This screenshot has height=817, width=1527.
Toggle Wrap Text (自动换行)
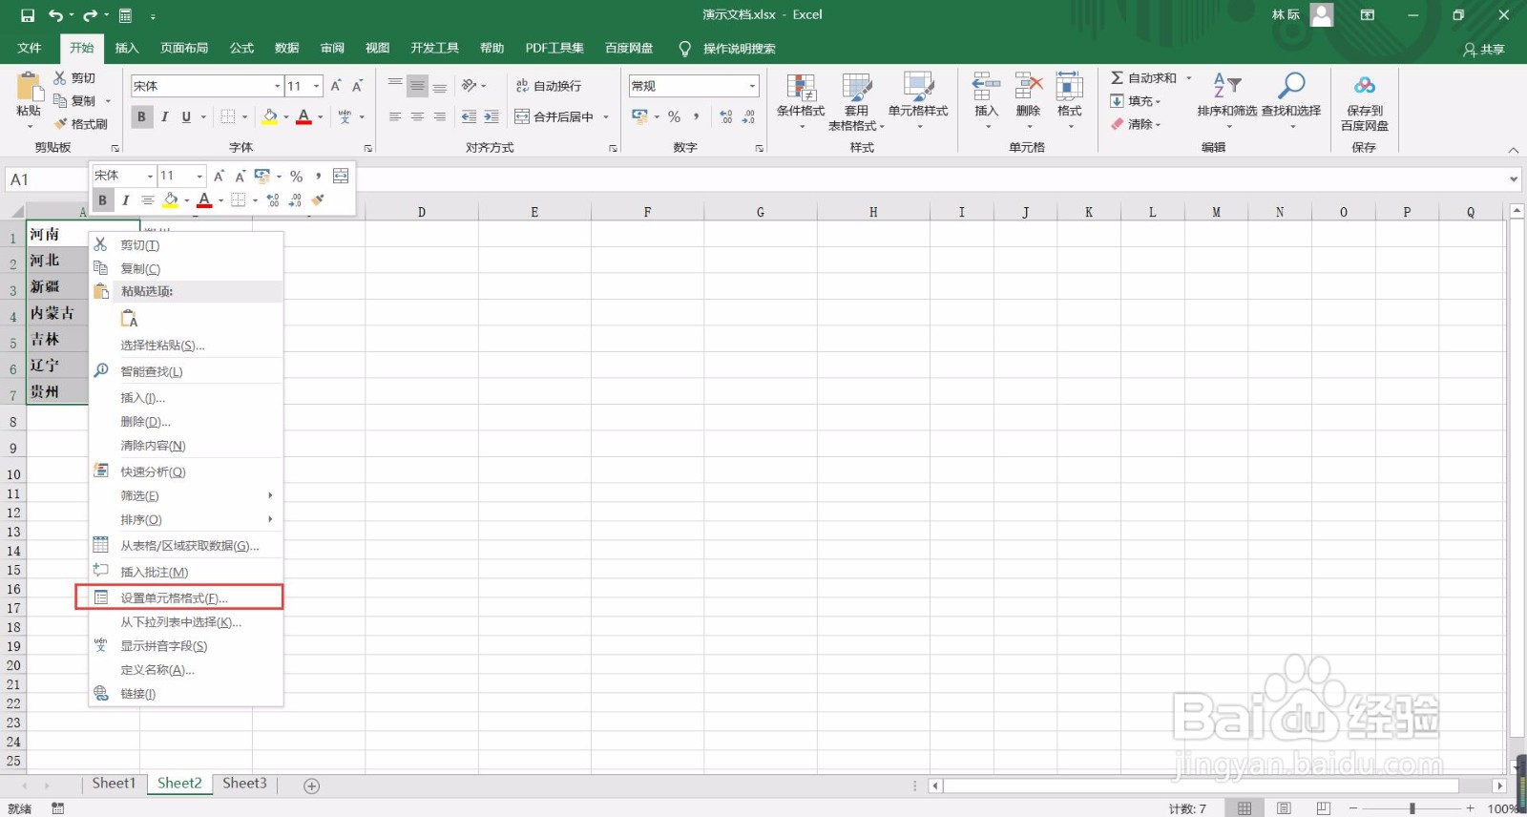pyautogui.click(x=548, y=86)
